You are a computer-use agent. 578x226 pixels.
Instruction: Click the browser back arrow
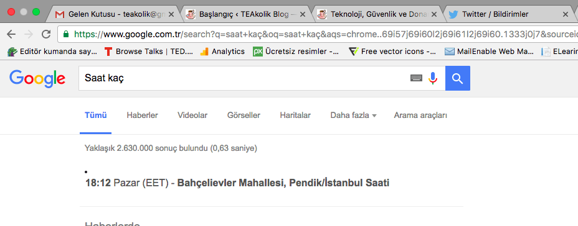11,34
